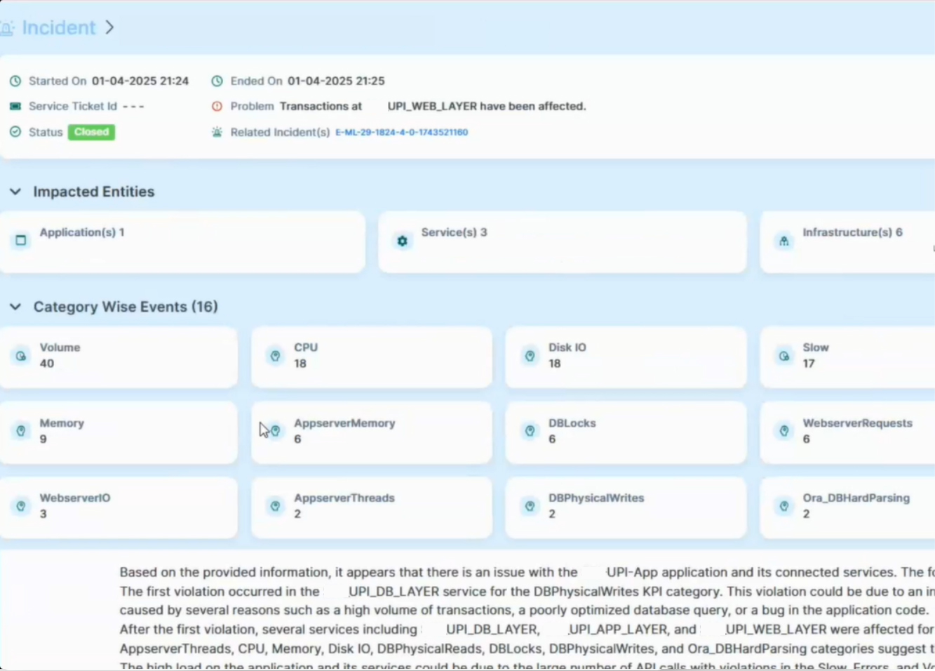Click the green Closed status badge
935x671 pixels.
click(x=91, y=132)
